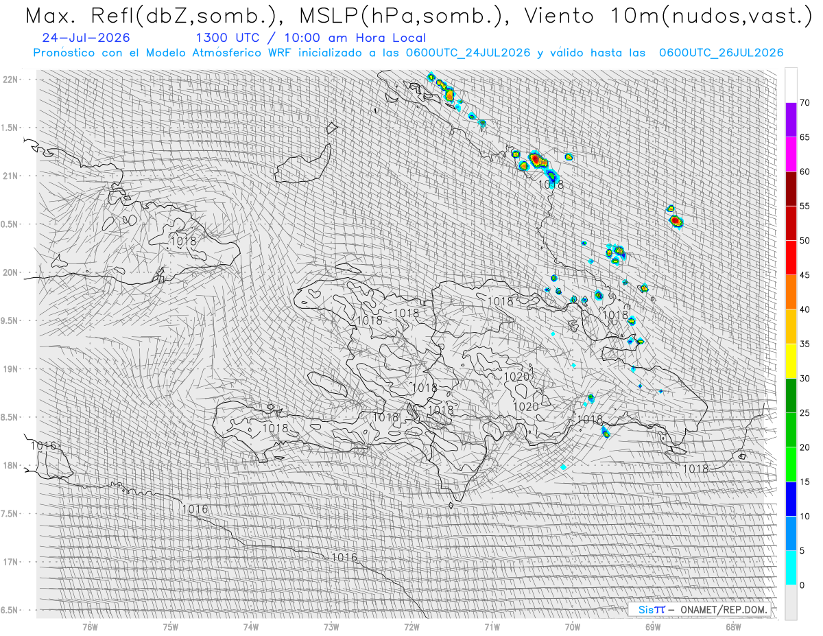Viewport: 823px width, 636px height.
Task: Click the "75W" longitude axis label
Action: pyautogui.click(x=171, y=626)
